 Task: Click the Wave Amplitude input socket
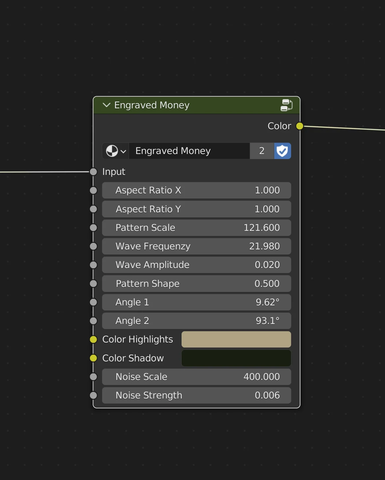[93, 265]
